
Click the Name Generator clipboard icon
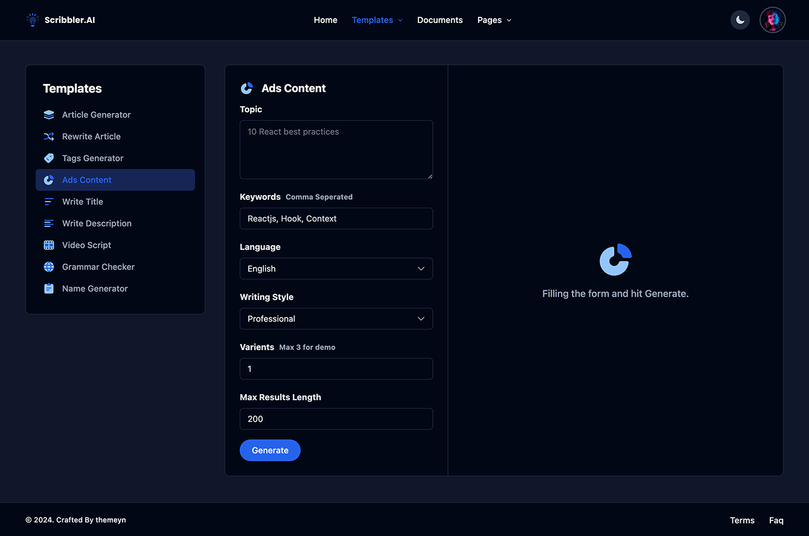click(49, 289)
